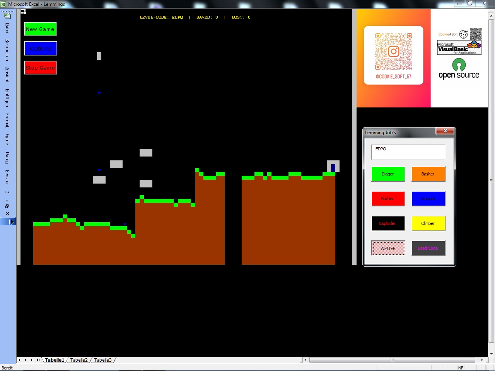
Task: Assign the Digger job
Action: pyautogui.click(x=388, y=174)
